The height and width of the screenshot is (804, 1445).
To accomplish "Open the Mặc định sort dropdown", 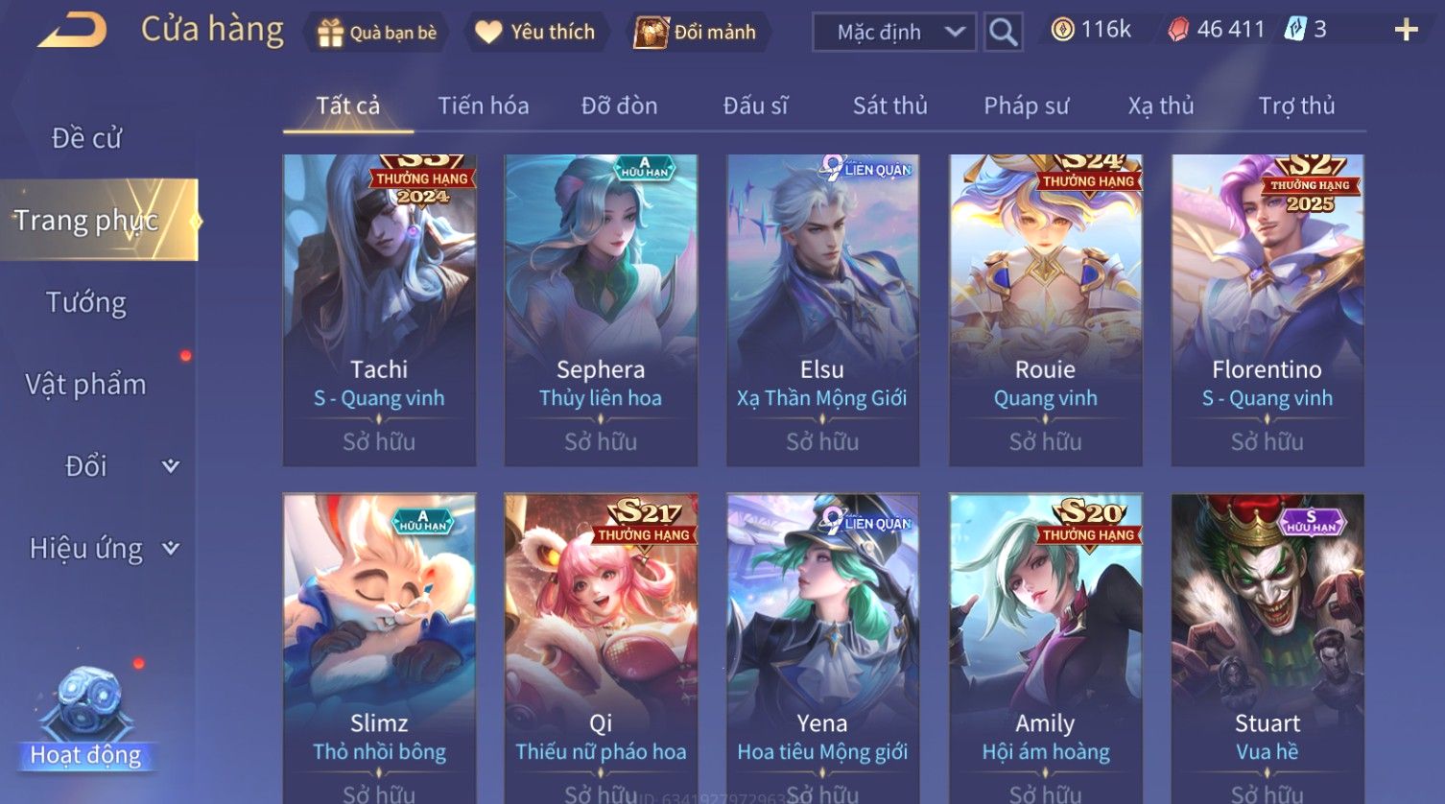I will click(893, 32).
